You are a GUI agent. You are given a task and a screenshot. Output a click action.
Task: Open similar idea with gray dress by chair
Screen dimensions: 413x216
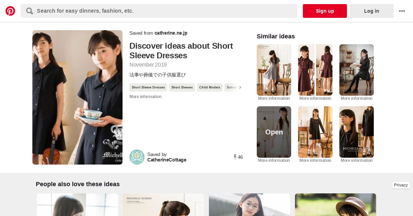coord(274,70)
